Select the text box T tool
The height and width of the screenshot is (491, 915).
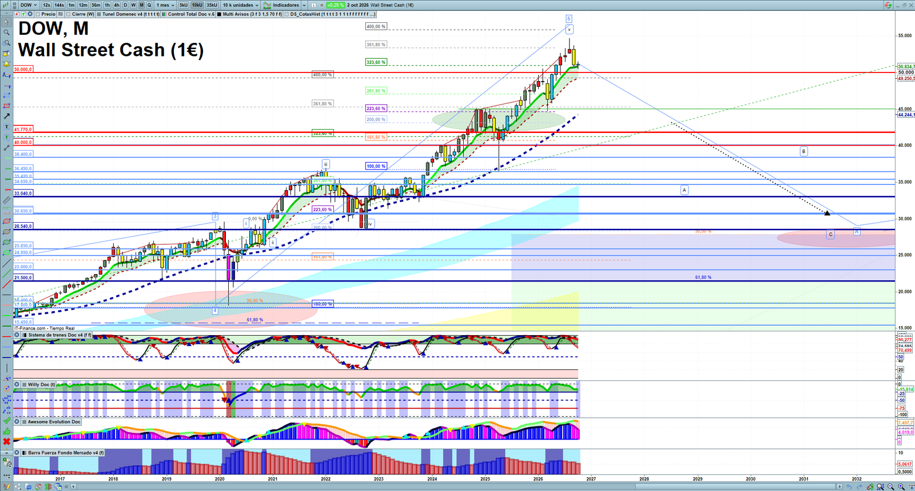point(6,127)
